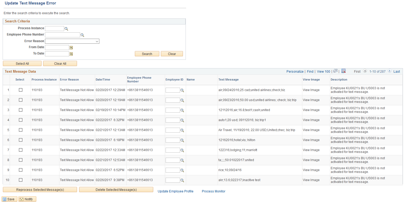The height and width of the screenshot is (204, 409).
Task: Tick the Select checkbox in row 9
Action: [21, 170]
